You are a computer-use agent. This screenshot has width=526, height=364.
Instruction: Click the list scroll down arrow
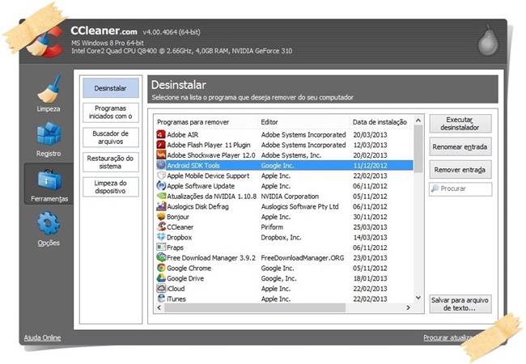418,298
